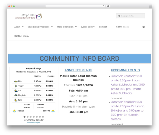
Task: Open View Monthly Calendar link
Action: click(x=34, y=120)
